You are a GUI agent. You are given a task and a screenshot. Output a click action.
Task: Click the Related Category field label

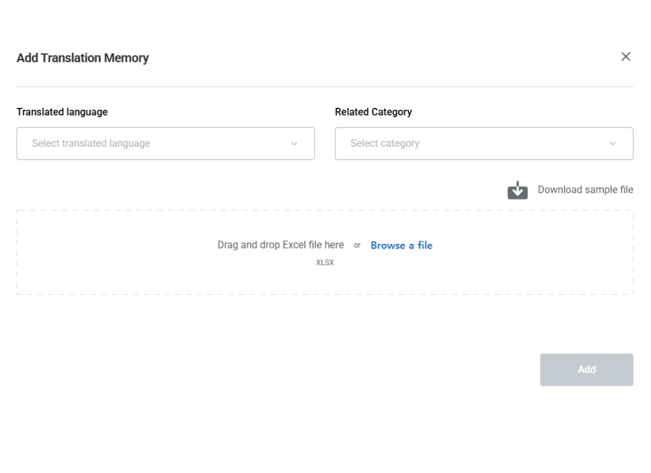[373, 112]
